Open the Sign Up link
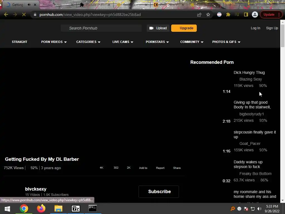Screen dimensions: 285x214 [272, 28]
